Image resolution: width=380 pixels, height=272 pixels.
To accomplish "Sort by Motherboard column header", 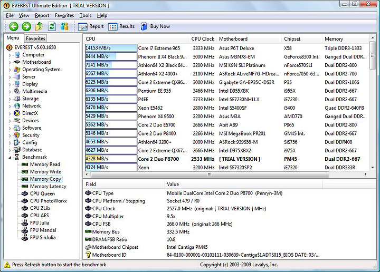I will point(249,38).
